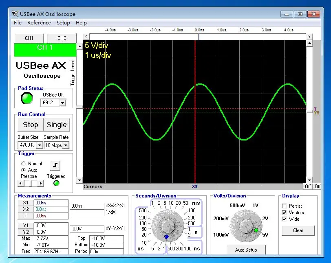331x263 pixels.
Task: Select 5V on Volts/Division dial
Action: point(265,235)
